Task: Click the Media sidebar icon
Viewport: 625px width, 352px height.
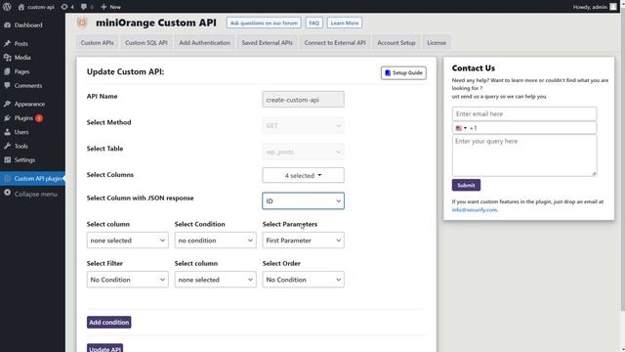Action: 7,58
